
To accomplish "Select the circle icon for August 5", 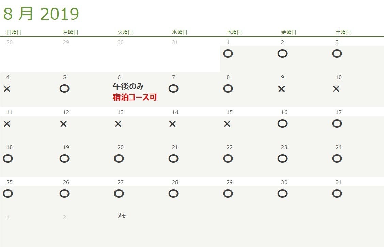I will (x=64, y=89).
